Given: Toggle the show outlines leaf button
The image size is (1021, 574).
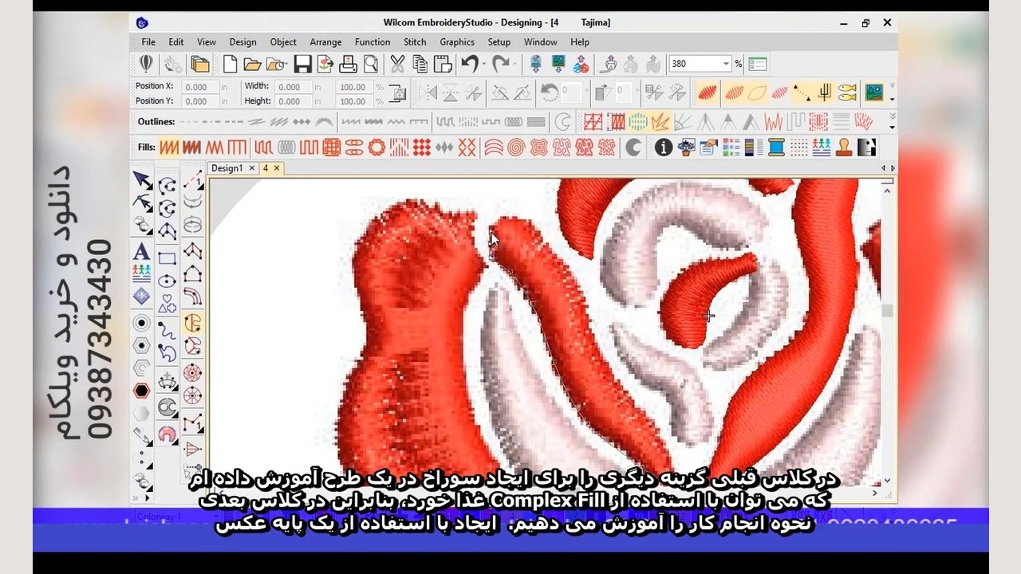Looking at the screenshot, I should tap(757, 92).
